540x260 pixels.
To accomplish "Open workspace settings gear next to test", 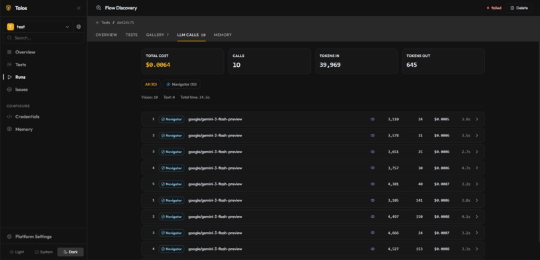I will coord(79,27).
